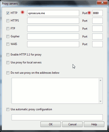Enable Do not use proxy on addresses below
109x132 pixels.
pos(8,73)
